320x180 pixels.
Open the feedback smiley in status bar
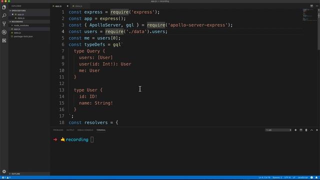311,178
